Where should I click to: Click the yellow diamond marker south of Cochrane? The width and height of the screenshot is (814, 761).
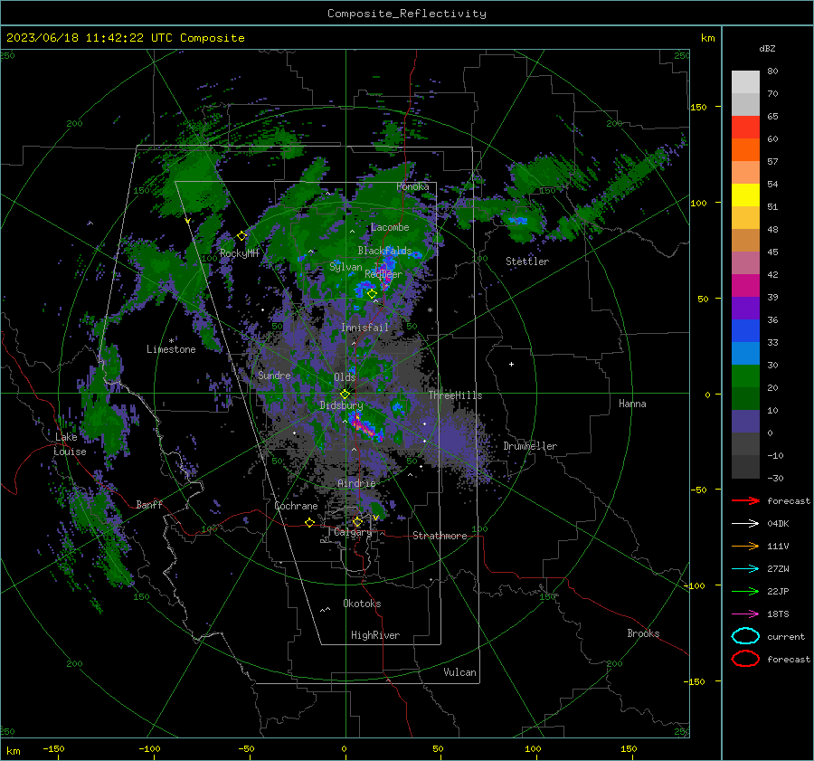(309, 522)
